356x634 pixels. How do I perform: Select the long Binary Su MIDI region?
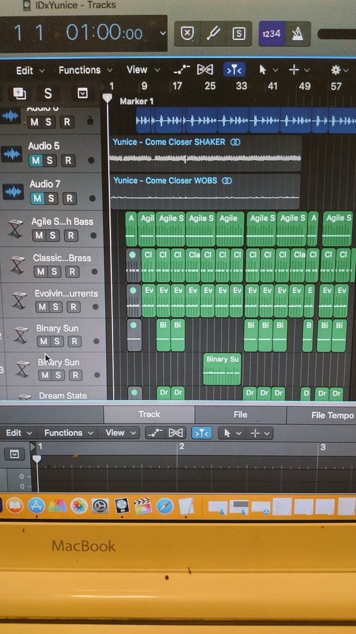pyautogui.click(x=222, y=370)
